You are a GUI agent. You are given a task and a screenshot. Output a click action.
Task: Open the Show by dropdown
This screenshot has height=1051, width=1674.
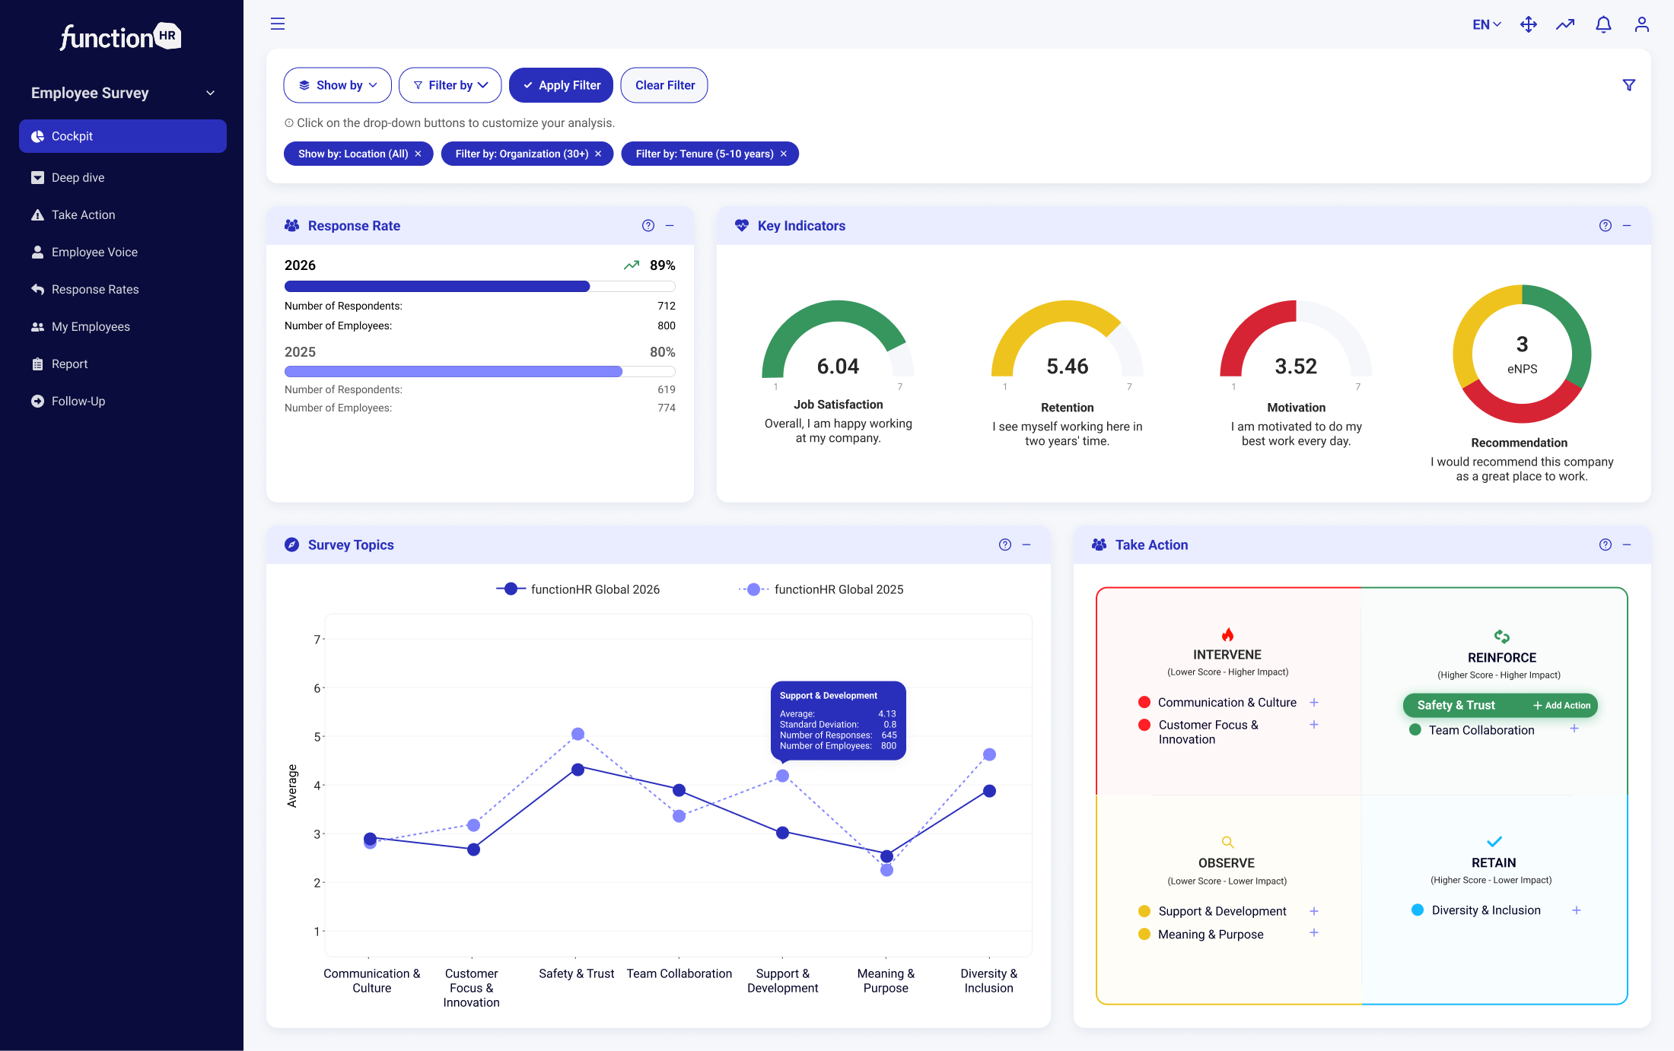[337, 85]
